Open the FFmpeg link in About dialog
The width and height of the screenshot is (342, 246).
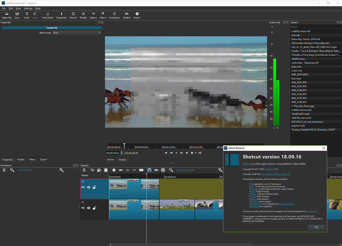[x=254, y=189]
